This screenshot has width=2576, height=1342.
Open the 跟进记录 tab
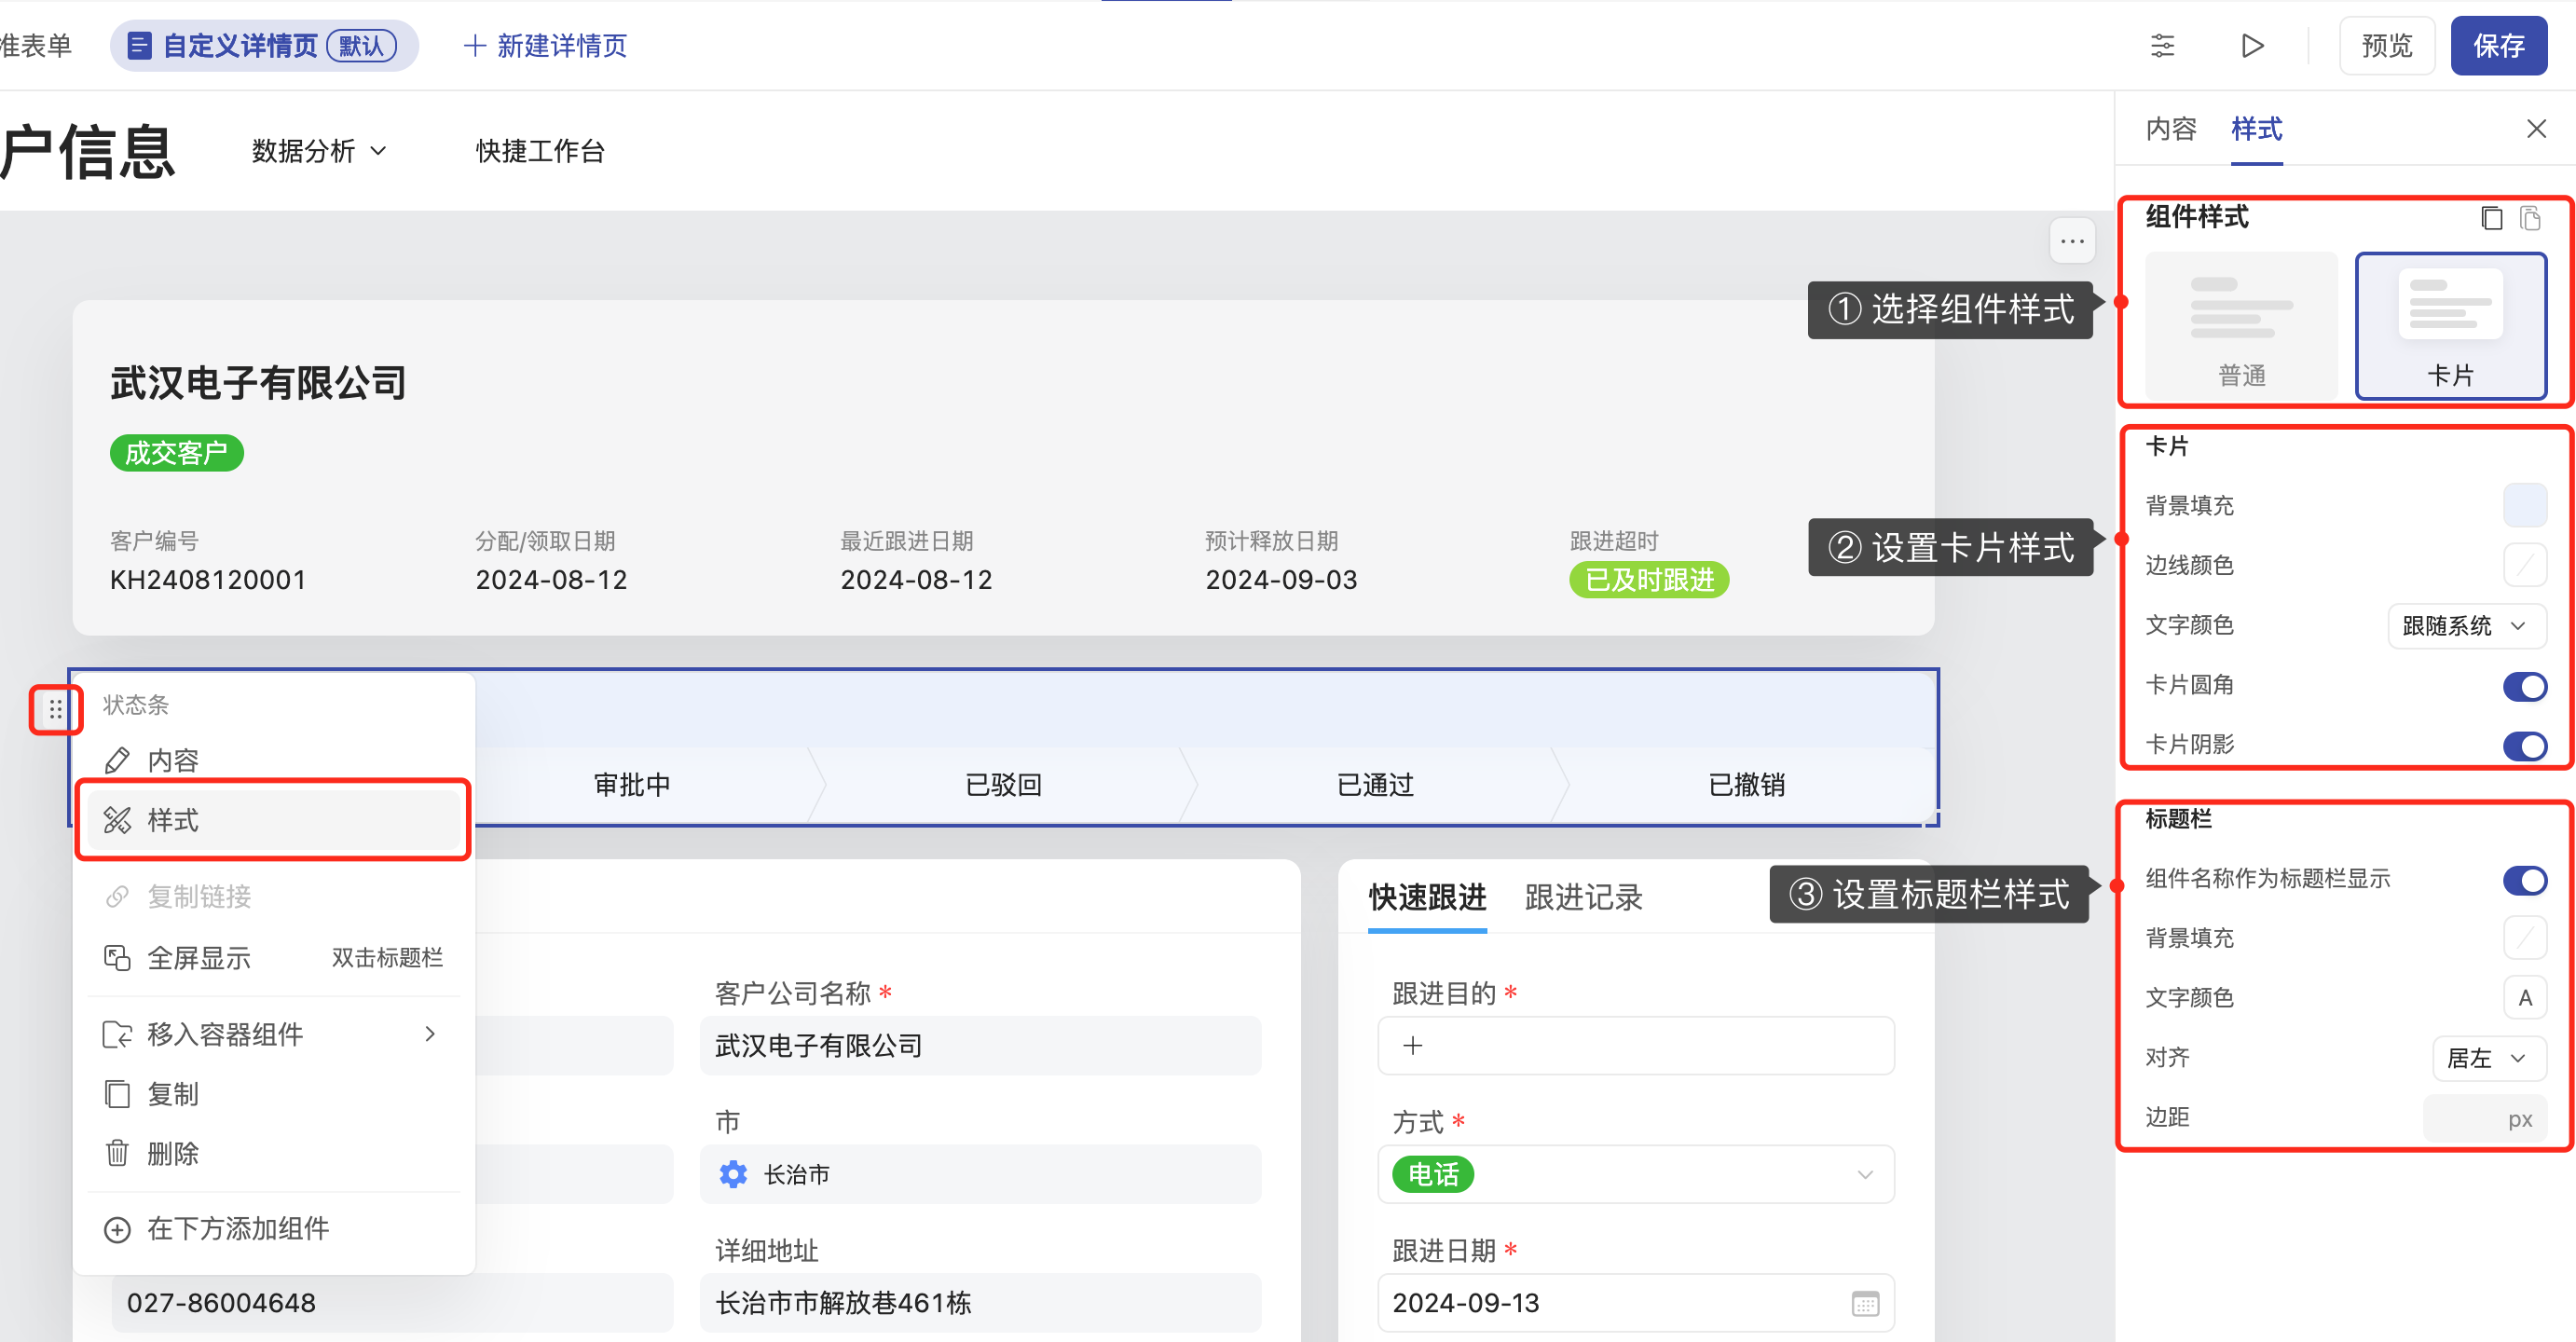pyautogui.click(x=1583, y=897)
